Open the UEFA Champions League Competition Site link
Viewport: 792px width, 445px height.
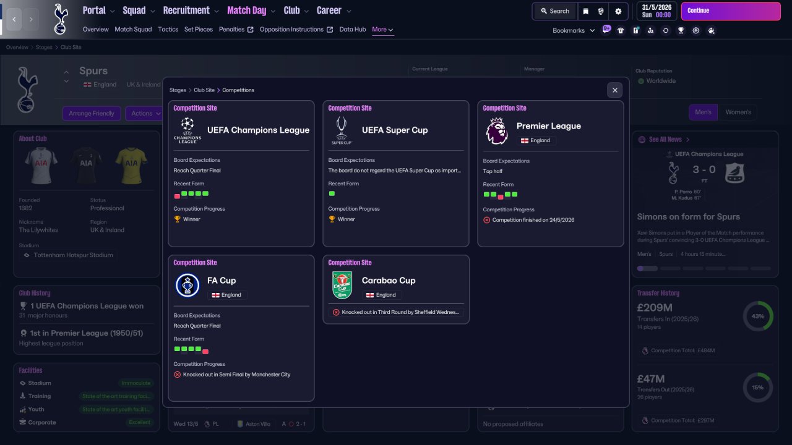[x=195, y=108]
